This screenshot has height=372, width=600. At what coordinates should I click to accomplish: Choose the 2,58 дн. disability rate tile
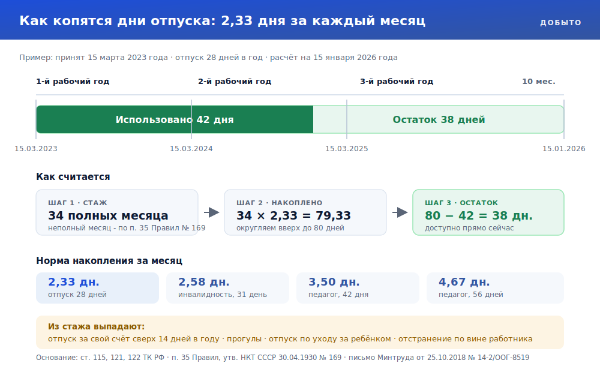click(227, 288)
